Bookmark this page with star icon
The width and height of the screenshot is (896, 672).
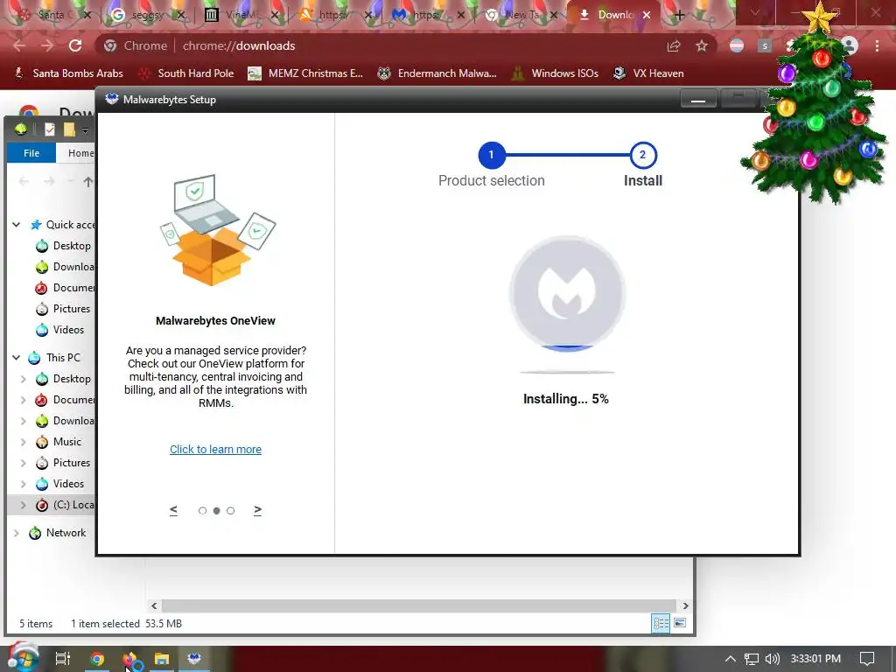[702, 45]
